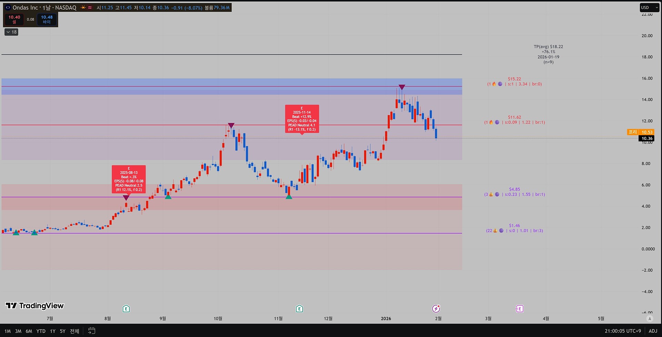This screenshot has width=662, height=337.
Task: Click the 10.48 바이 buy button
Action: tap(47, 19)
